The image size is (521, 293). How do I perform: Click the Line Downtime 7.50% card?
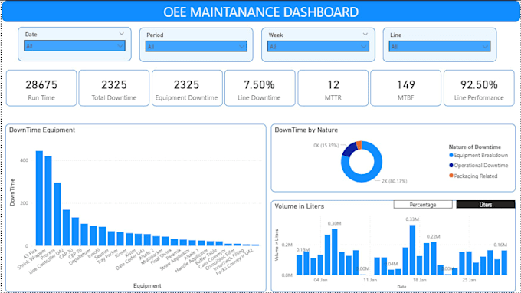point(260,88)
